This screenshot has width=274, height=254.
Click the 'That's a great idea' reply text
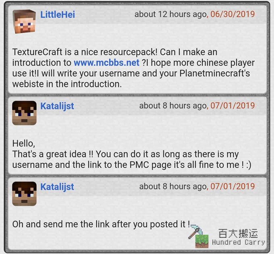[x=132, y=159]
